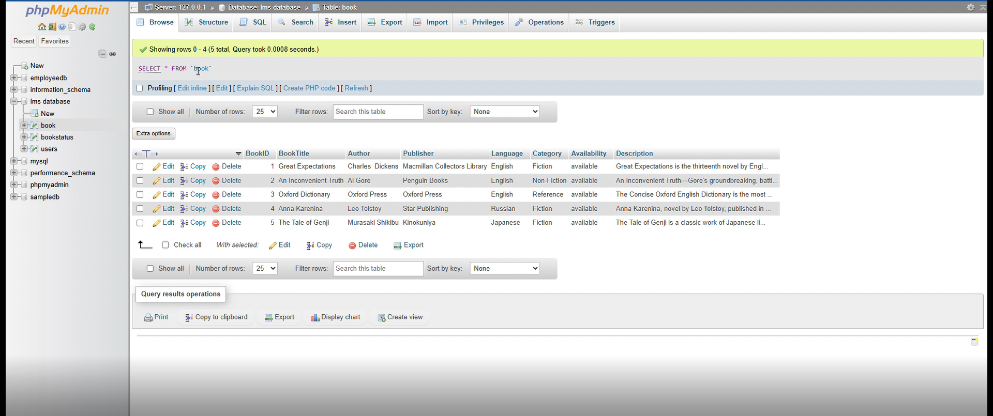The width and height of the screenshot is (993, 416).
Task: Click the Copy icon for the Oxford Dictionary row
Action: pos(184,195)
